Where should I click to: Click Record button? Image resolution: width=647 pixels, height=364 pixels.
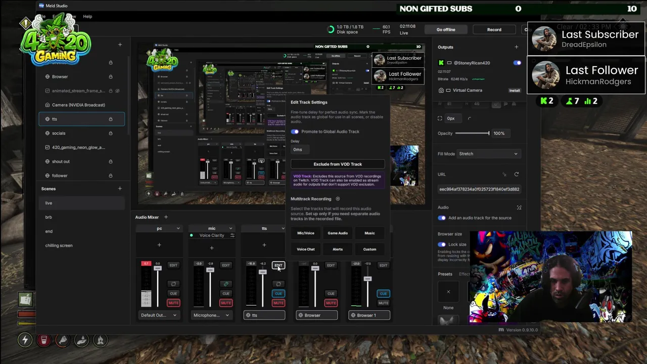[494, 30]
